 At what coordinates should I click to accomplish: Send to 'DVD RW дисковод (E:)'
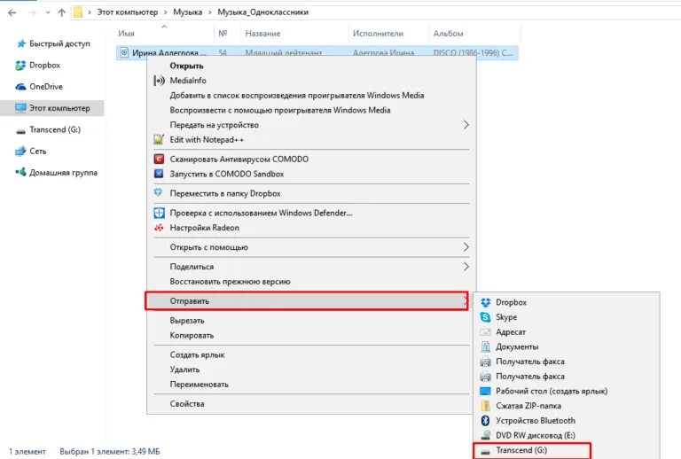(567, 435)
